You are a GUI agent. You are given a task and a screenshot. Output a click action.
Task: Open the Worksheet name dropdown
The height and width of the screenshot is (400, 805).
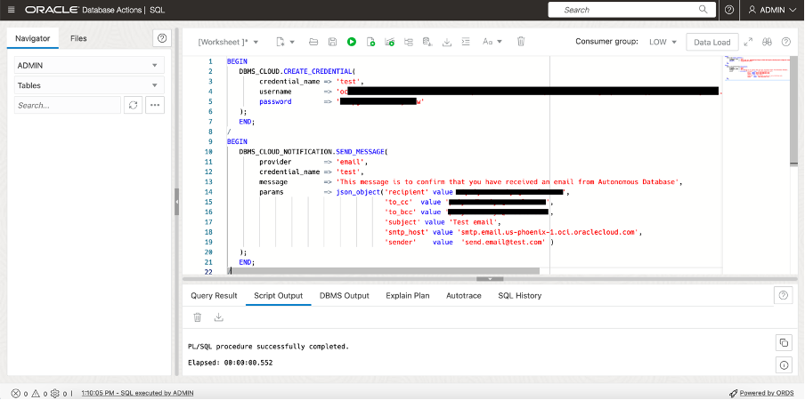tap(229, 42)
